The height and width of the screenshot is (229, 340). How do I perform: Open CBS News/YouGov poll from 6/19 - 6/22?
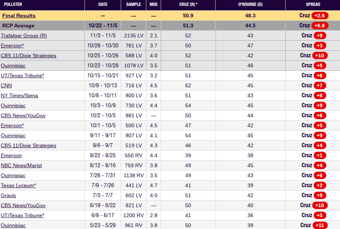(x=23, y=205)
